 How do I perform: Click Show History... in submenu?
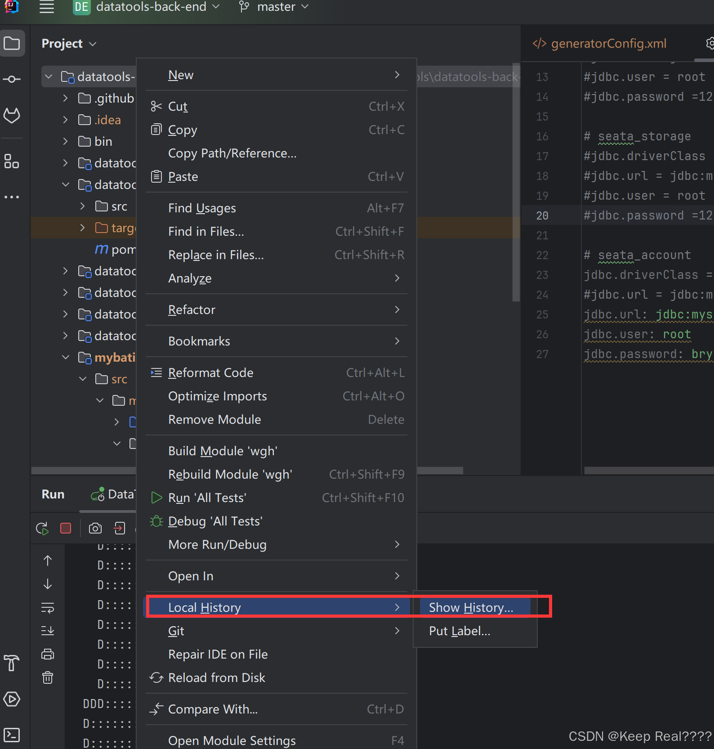coord(475,608)
